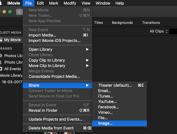Screen dimensions: 177x134
Task: Share to Theater (default)…
Action: pos(119,85)
